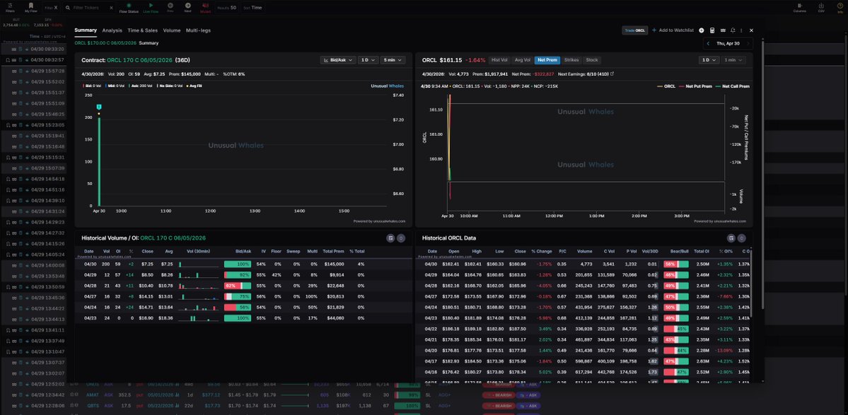Select the Net Prem chart toggle
The image size is (848, 415).
547,60
